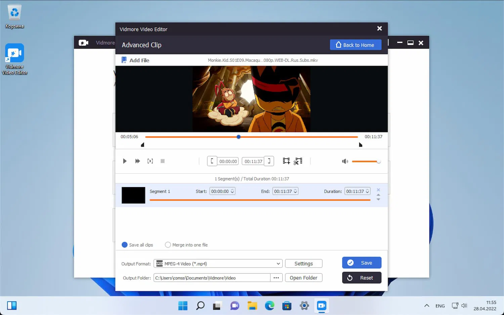Viewport: 504px width, 315px height.
Task: Play the selected segment bracket icon
Action: click(x=150, y=161)
